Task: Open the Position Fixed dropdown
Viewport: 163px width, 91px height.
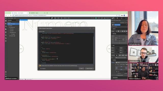Action: coord(121,62)
